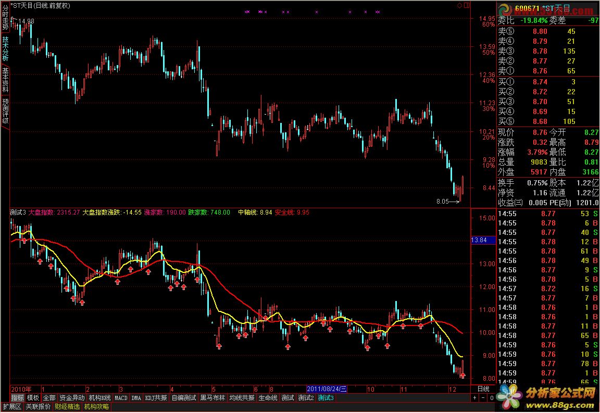The height and width of the screenshot is (413, 600).
Task: Click the 14:59 trade tick with 78 B
Action: 548,364
